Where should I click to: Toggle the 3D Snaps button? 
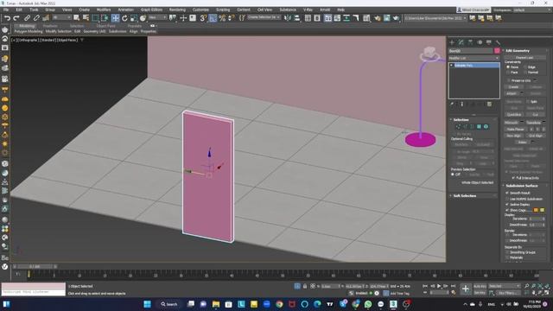204,18
